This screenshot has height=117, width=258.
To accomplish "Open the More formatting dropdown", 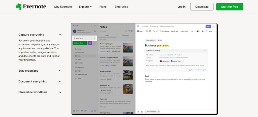I will (x=211, y=31).
